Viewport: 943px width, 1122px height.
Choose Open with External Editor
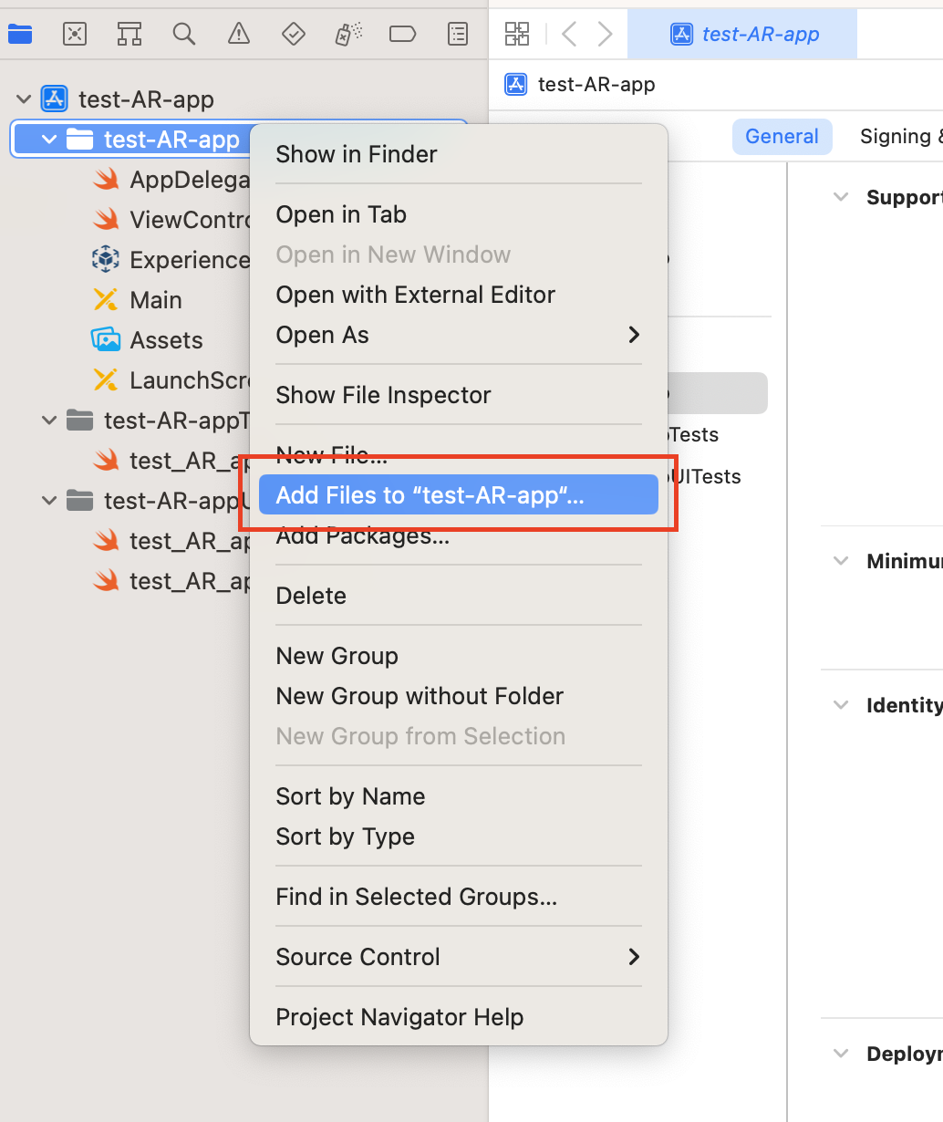click(x=459, y=295)
